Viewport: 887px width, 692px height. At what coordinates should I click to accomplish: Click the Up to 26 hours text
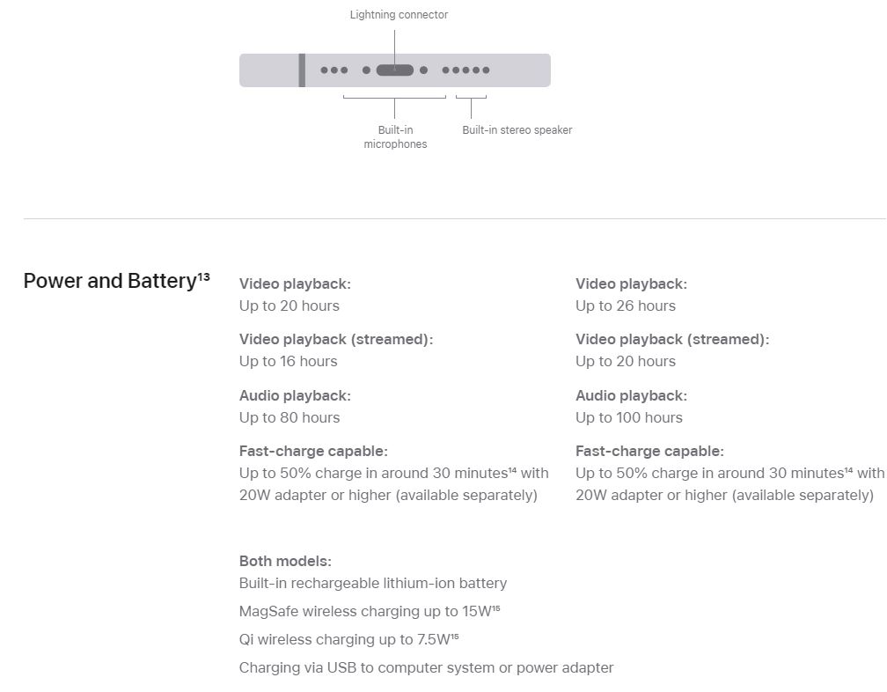625,306
